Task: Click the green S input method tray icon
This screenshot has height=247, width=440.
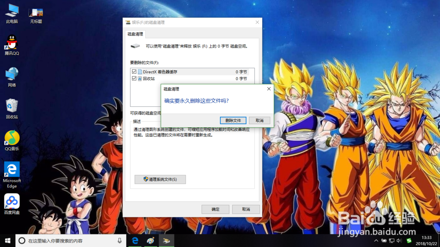Action: pyautogui.click(x=409, y=240)
